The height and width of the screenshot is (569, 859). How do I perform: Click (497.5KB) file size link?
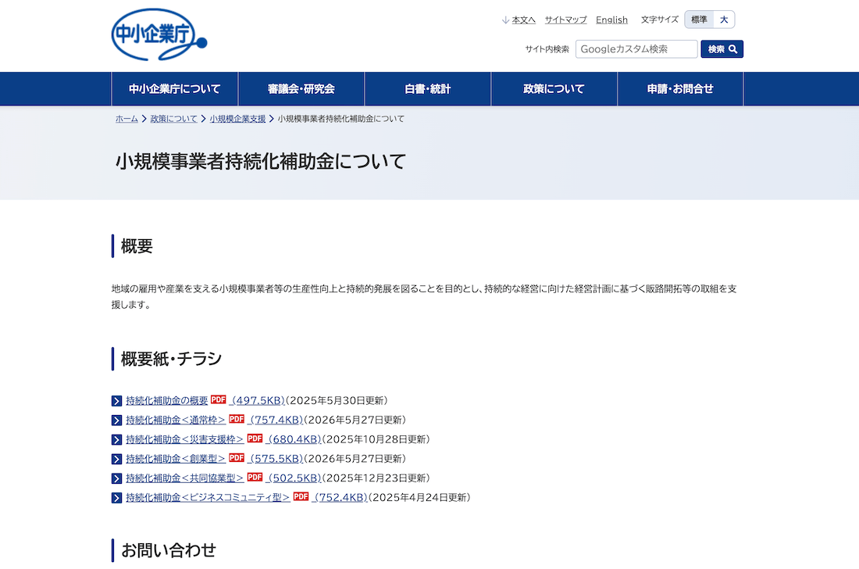click(x=257, y=401)
